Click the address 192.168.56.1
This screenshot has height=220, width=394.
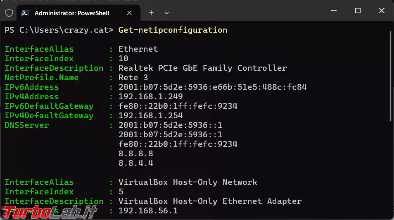pos(148,210)
